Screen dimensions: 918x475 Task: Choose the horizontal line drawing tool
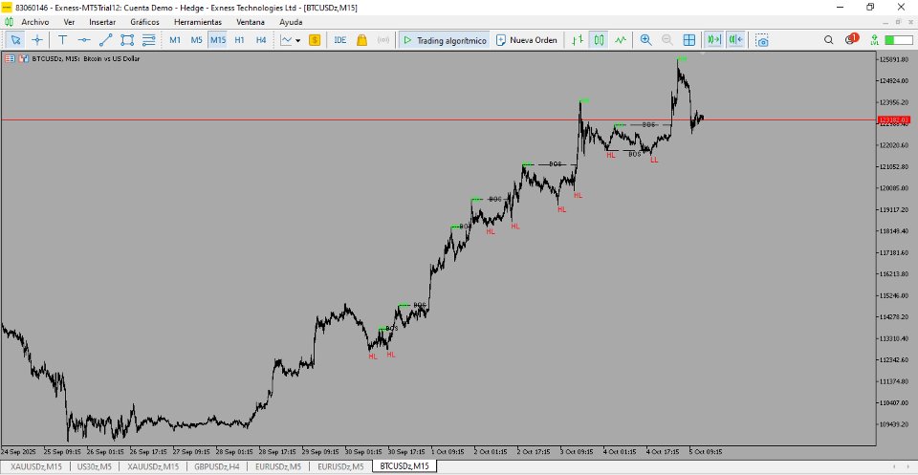click(x=84, y=40)
